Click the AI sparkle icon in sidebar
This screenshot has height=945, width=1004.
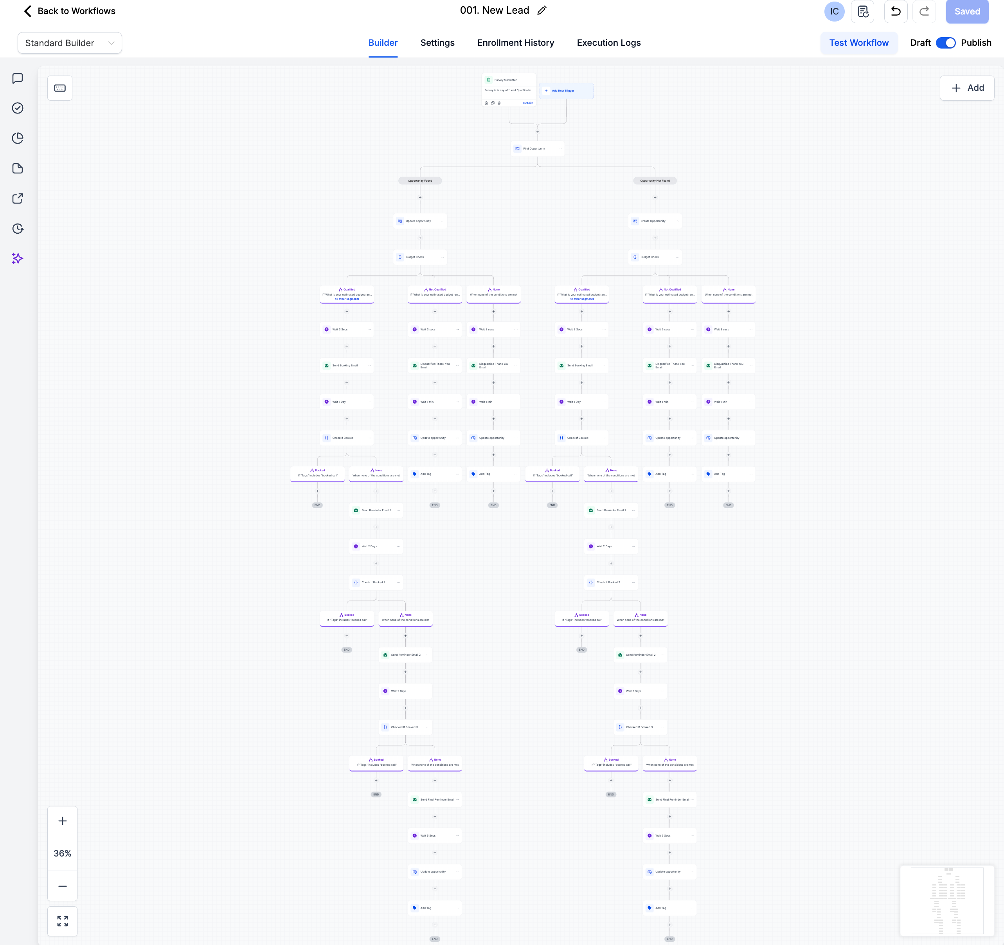click(x=18, y=259)
